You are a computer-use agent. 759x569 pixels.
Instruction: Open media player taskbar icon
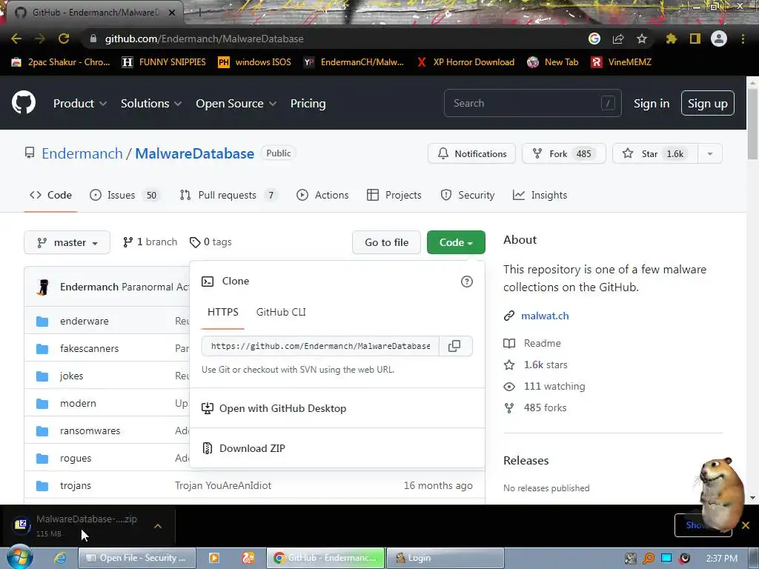(x=213, y=558)
